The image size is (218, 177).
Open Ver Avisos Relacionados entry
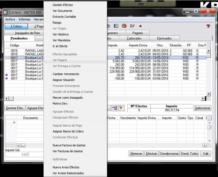pyautogui.click(x=68, y=173)
